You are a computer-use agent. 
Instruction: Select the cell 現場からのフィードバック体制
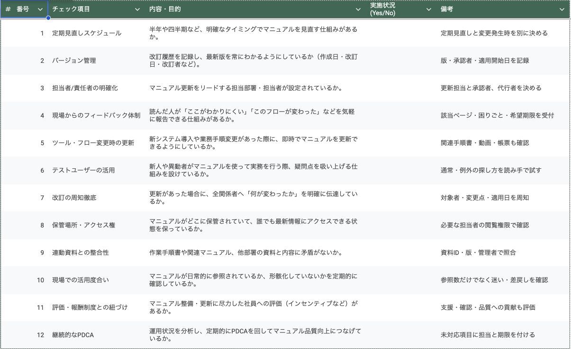(96, 115)
